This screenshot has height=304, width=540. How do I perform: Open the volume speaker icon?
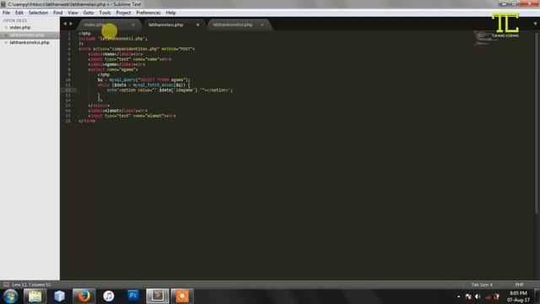(x=478, y=296)
